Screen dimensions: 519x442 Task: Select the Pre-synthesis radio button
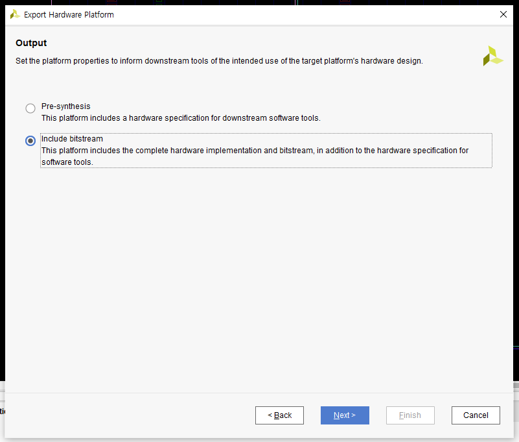click(30, 108)
